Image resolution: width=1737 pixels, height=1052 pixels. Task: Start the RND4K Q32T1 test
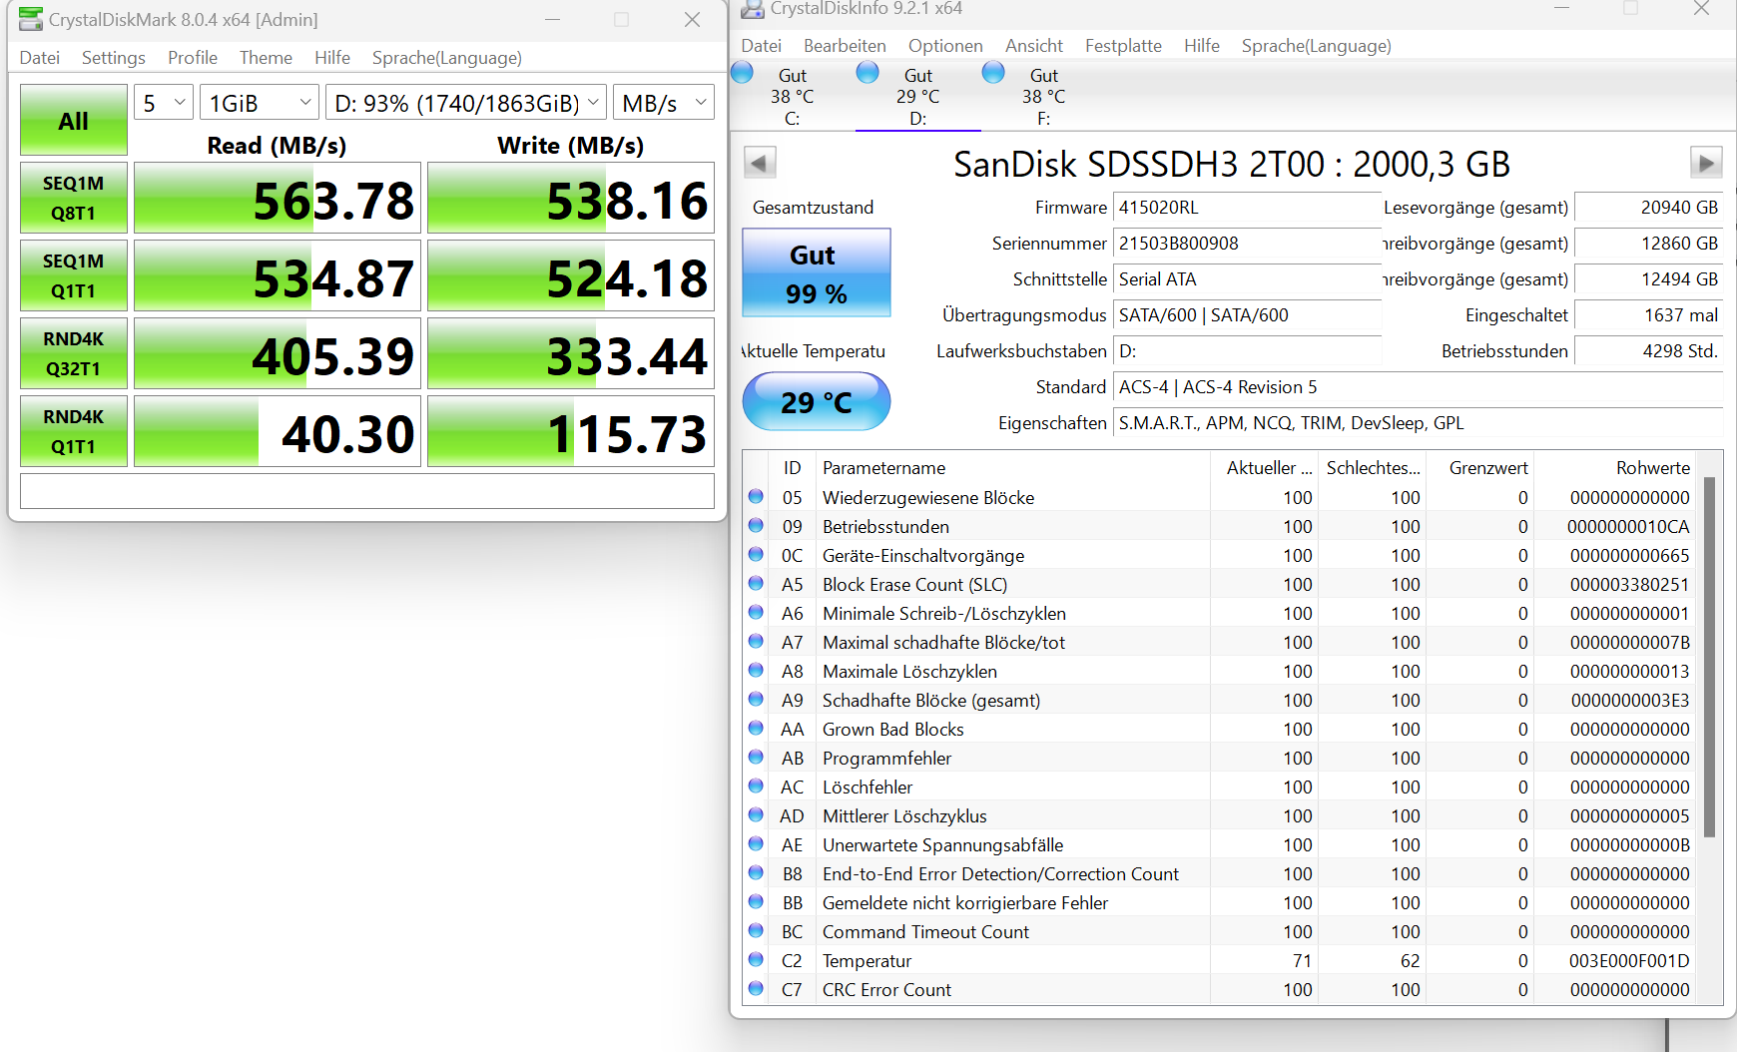74,353
